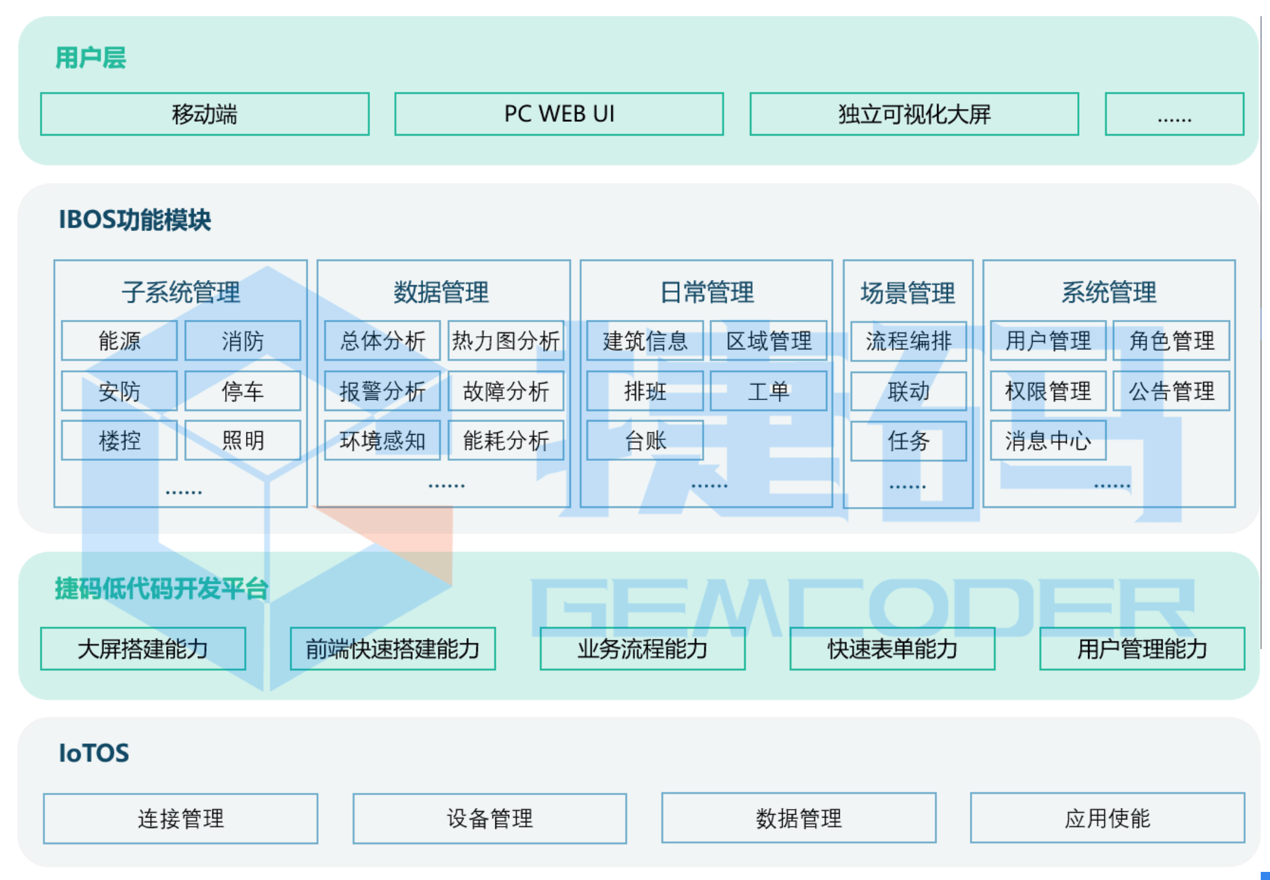The width and height of the screenshot is (1270, 880).
Task: Select the PC WEB UI box
Action: (559, 114)
